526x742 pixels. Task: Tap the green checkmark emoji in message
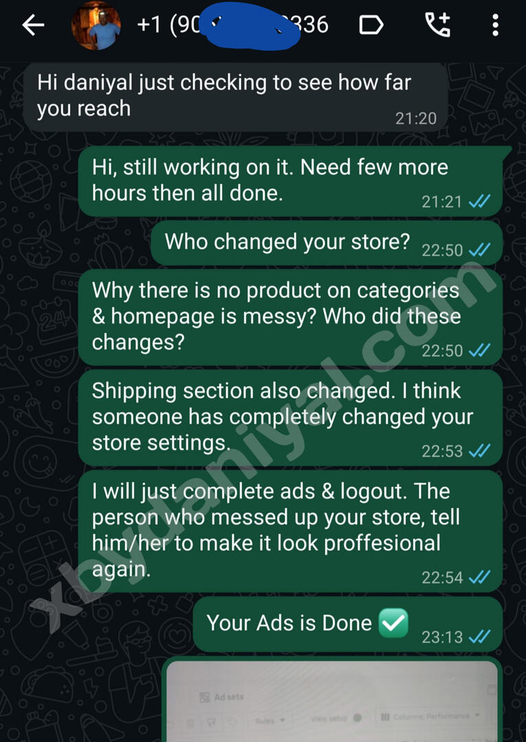click(393, 622)
